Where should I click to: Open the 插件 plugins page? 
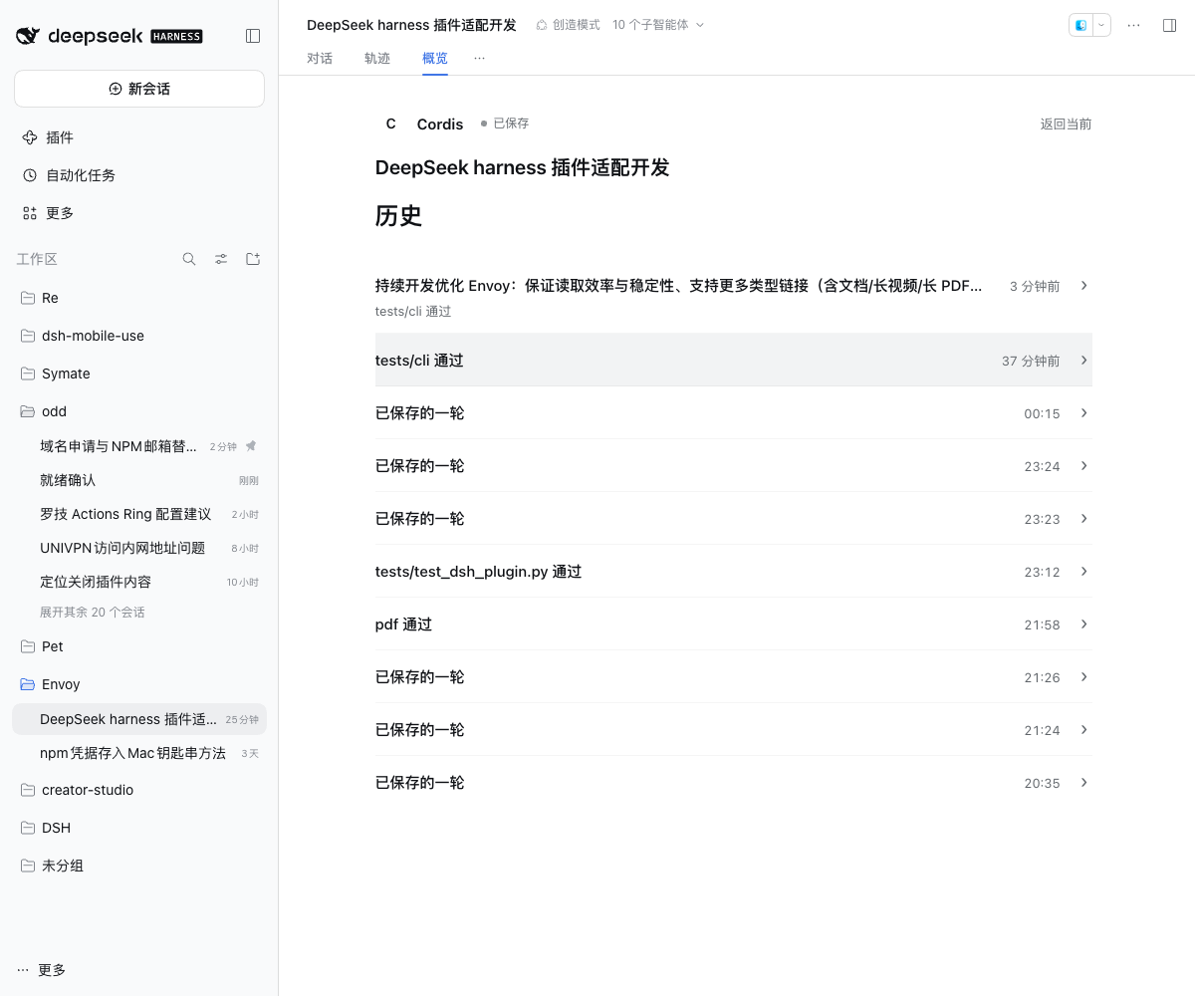pyautogui.click(x=139, y=137)
